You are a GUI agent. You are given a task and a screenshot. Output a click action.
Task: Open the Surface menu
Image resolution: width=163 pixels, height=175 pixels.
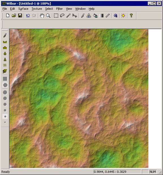click(23, 9)
